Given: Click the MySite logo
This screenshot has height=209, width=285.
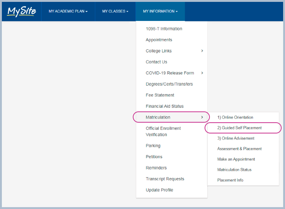Looking at the screenshot, I should coord(21,12).
